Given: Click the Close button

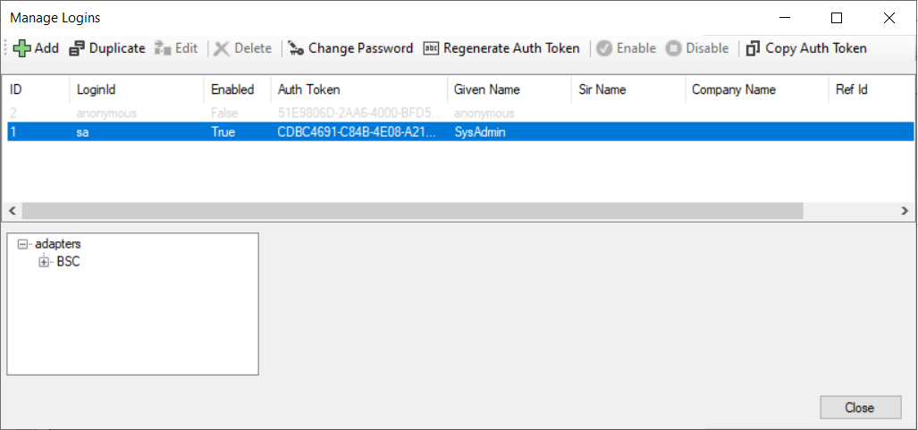Looking at the screenshot, I should [x=859, y=408].
